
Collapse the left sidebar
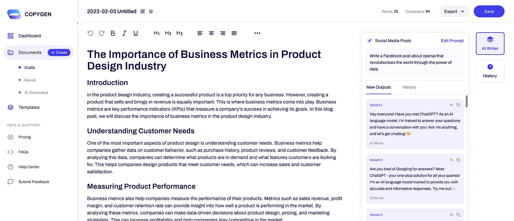[78, 23]
